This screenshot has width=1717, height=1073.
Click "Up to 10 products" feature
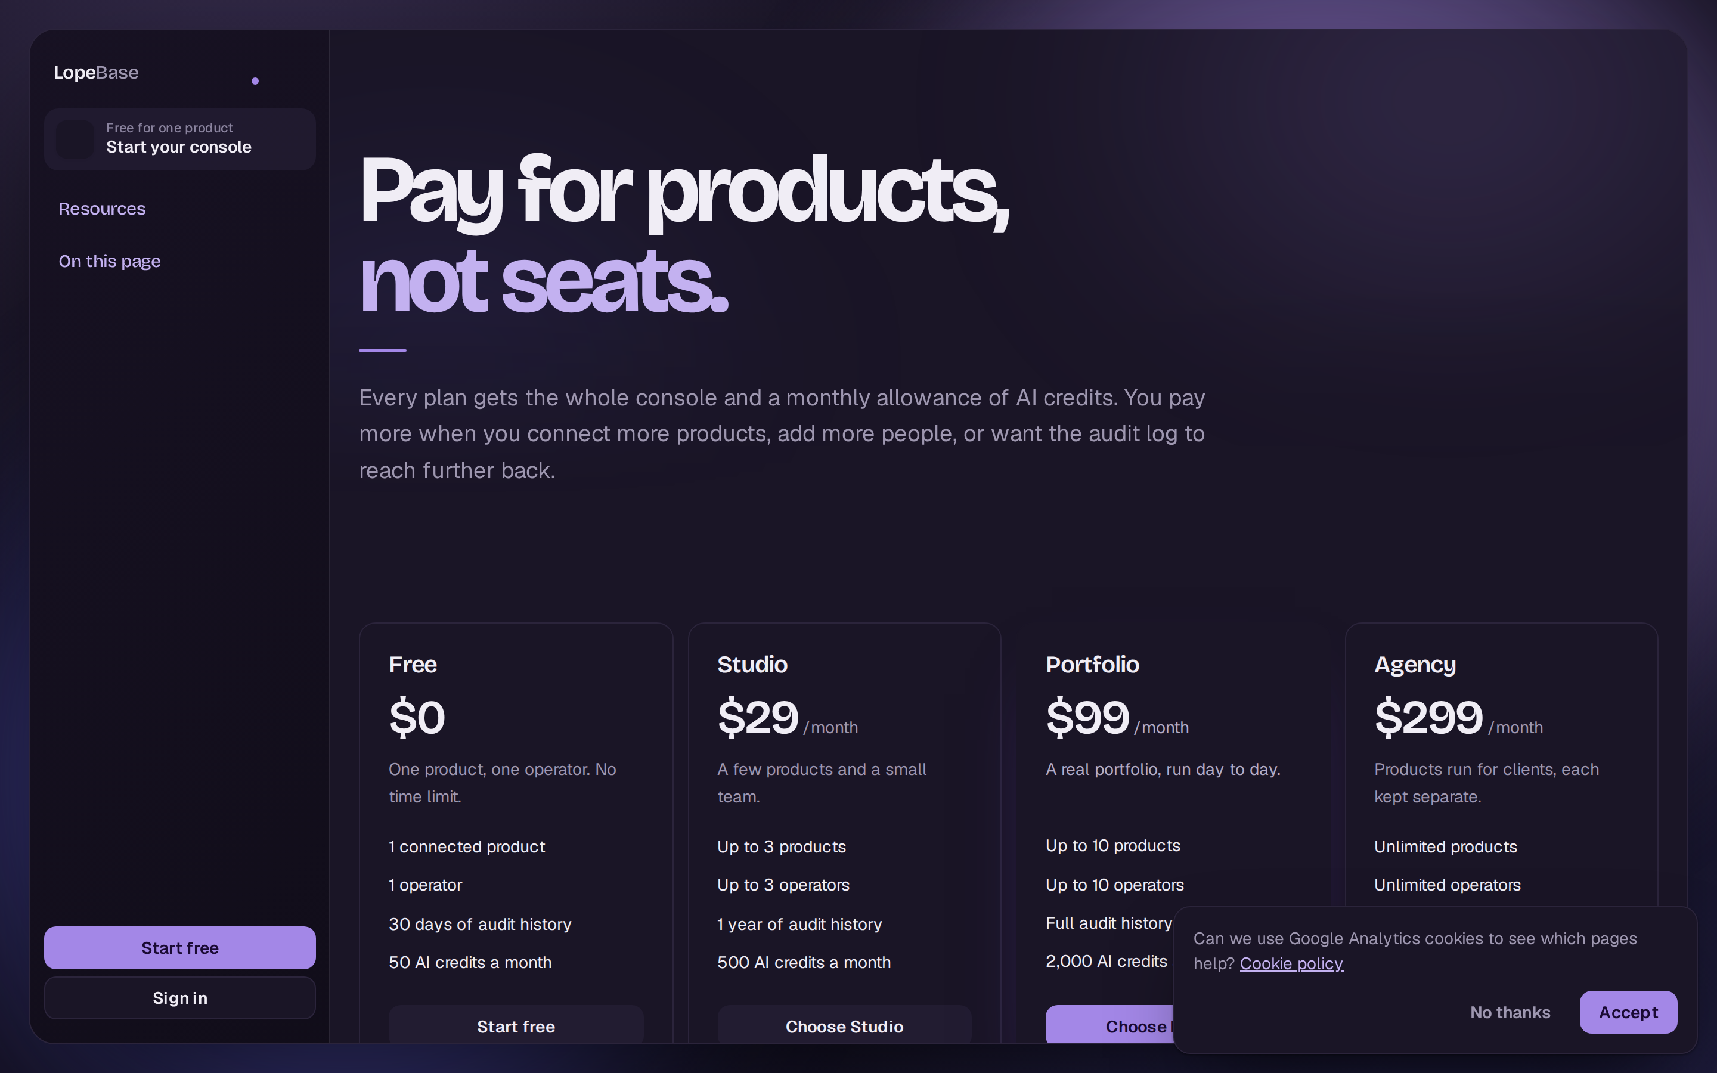tap(1112, 845)
